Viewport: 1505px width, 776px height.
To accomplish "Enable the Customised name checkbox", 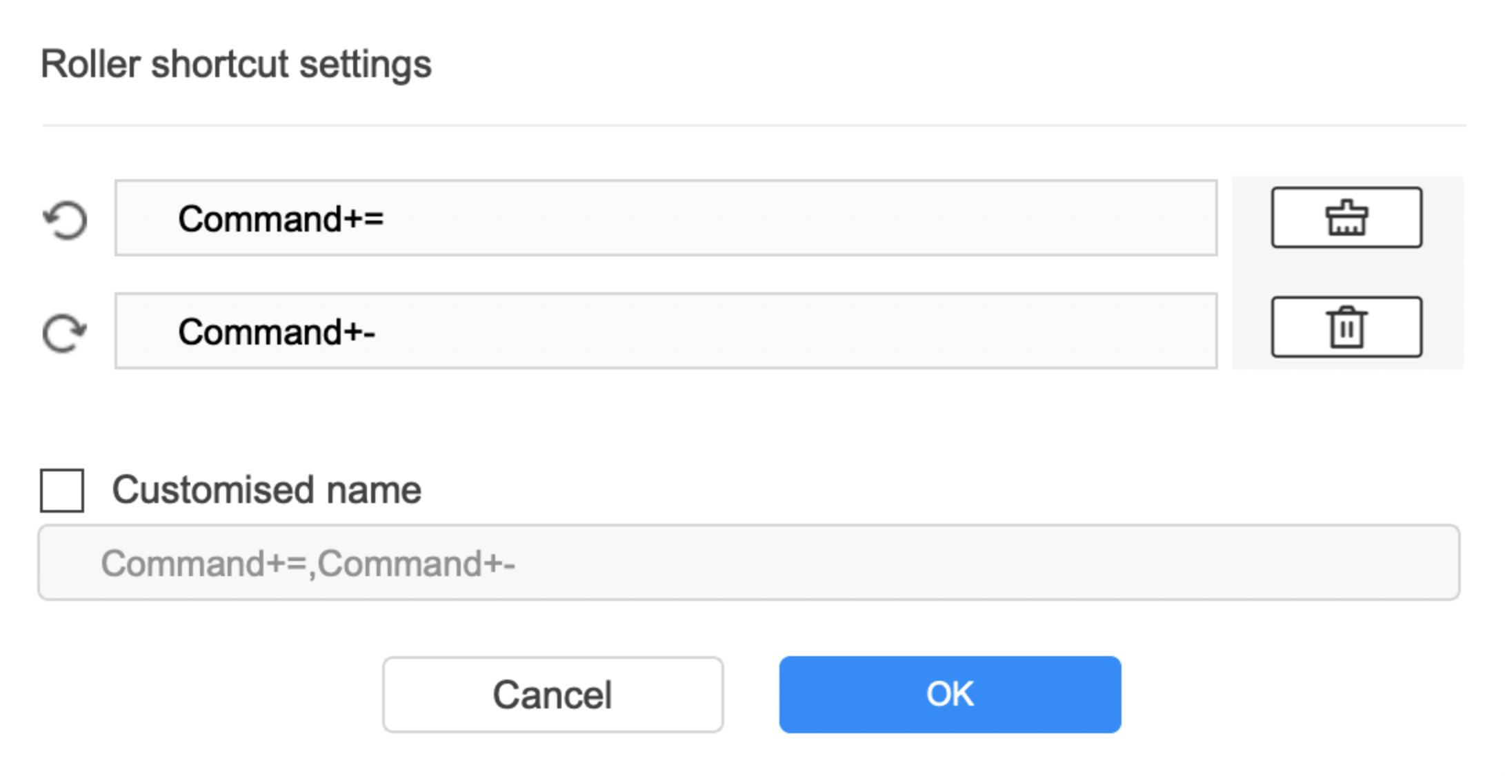I will point(62,491).
